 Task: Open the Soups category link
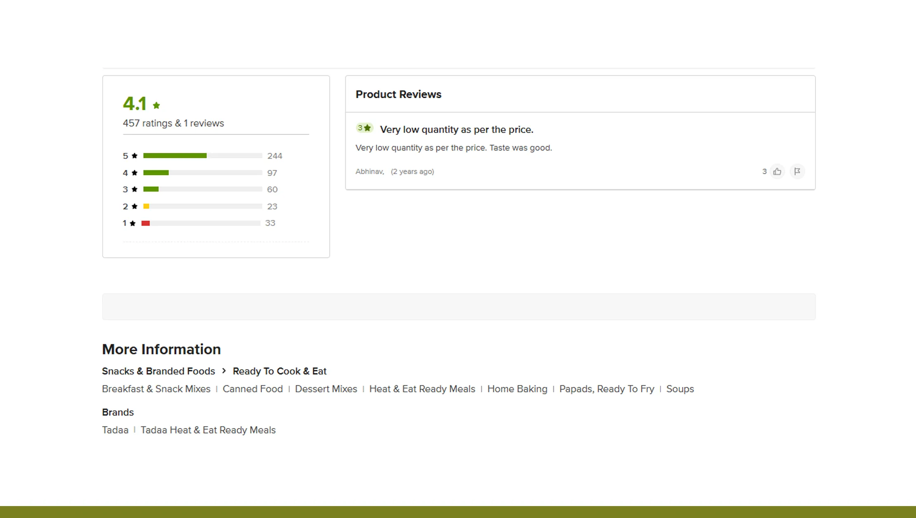pos(680,389)
